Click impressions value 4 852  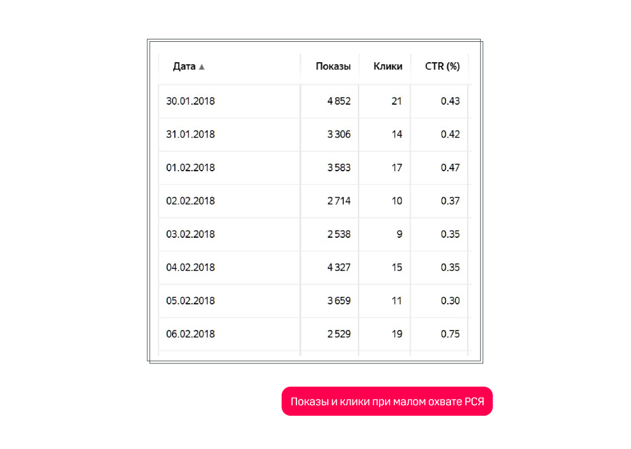click(x=339, y=101)
